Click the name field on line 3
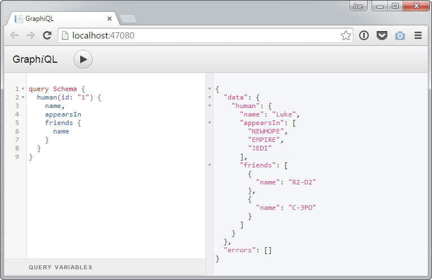The width and height of the screenshot is (432, 280). (x=53, y=106)
